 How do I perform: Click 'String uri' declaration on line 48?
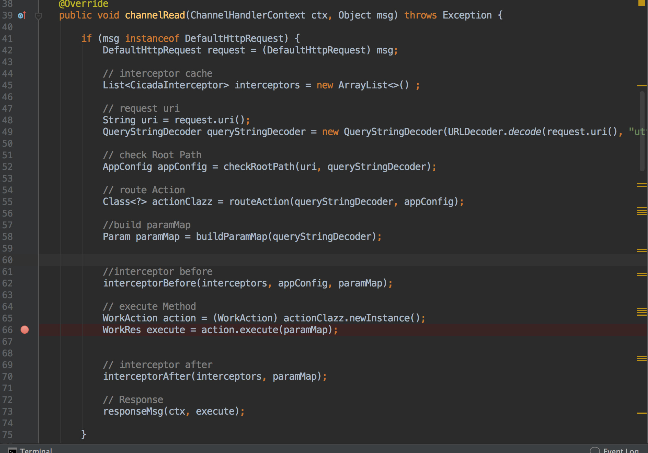point(130,120)
